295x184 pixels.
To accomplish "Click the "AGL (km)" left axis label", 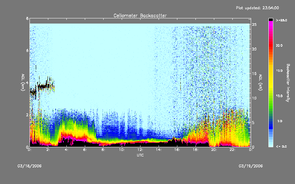I will click(23, 82).
